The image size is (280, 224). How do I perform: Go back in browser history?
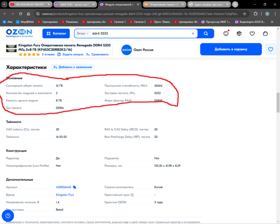5,14
